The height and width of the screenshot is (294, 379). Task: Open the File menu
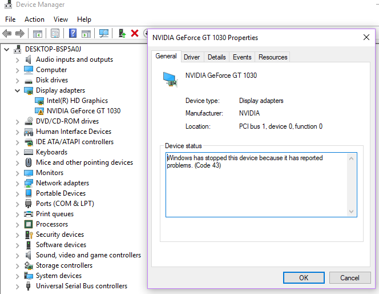[10, 19]
